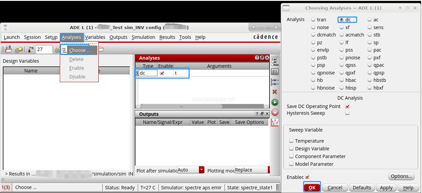This screenshot has height=193, width=422.
Task: Click the horizontal scrollbar in the Analyses panel
Action: tap(182, 106)
